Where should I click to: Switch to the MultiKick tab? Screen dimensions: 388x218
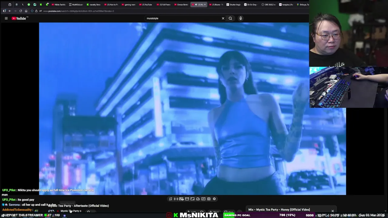pyautogui.click(x=76, y=5)
